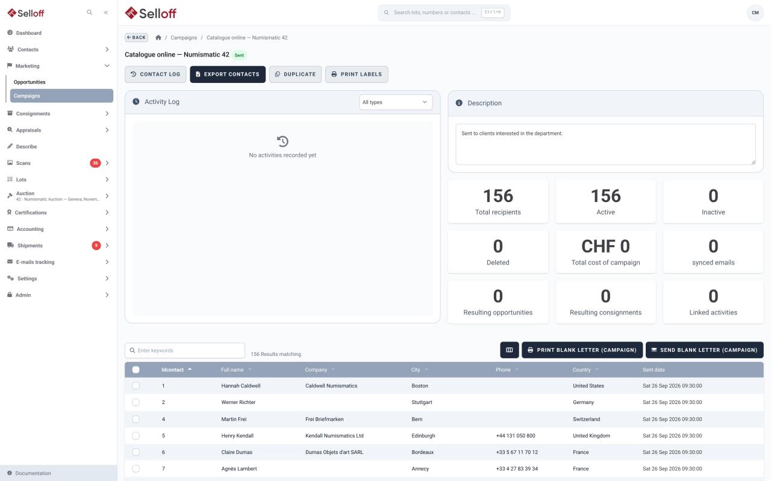The width and height of the screenshot is (771, 481).
Task: Open the column chooser icon button
Action: tap(509, 350)
